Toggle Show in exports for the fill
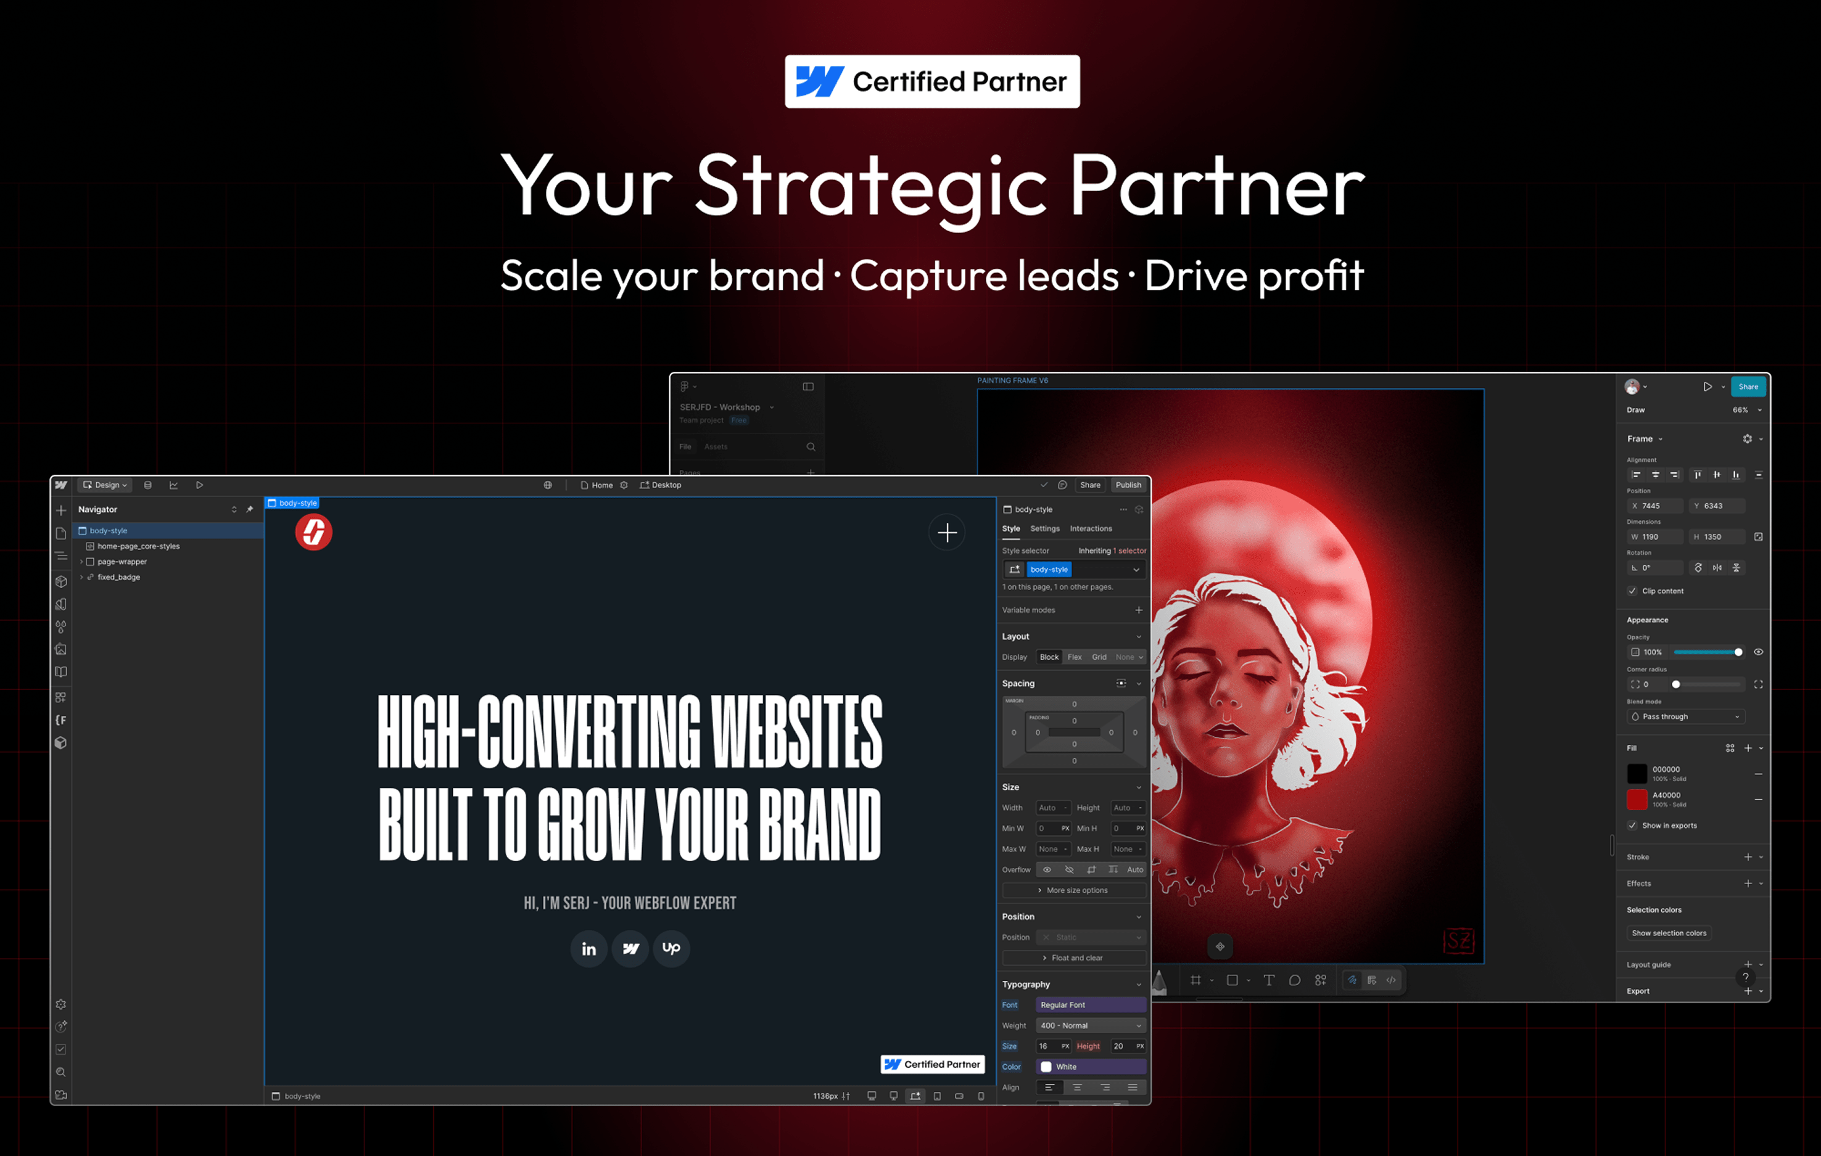 click(x=1632, y=825)
